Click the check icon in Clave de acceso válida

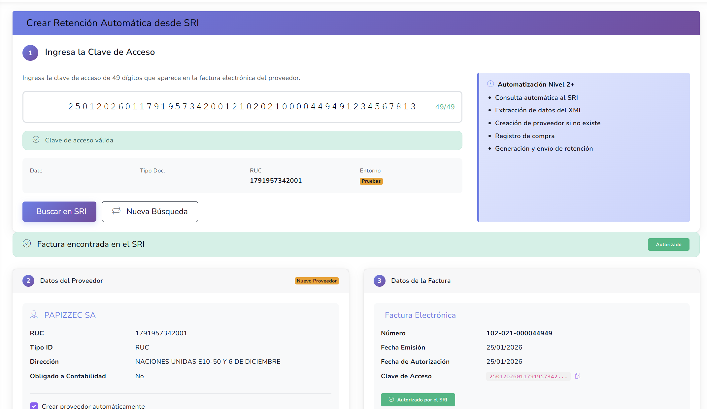coord(36,140)
